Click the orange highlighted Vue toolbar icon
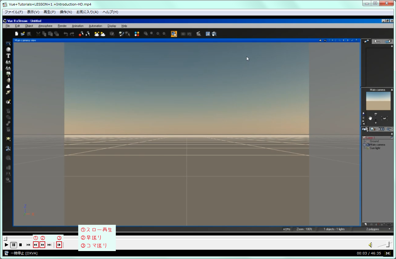The height and width of the screenshot is (259, 396). tap(174, 34)
